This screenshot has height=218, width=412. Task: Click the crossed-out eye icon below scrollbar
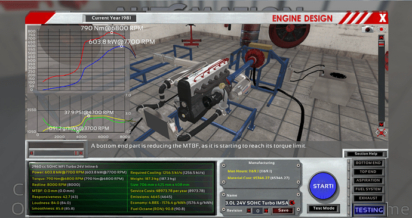[381, 133]
